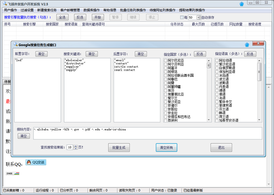
Task: Click the 暂停 button
Action: click(116, 17)
